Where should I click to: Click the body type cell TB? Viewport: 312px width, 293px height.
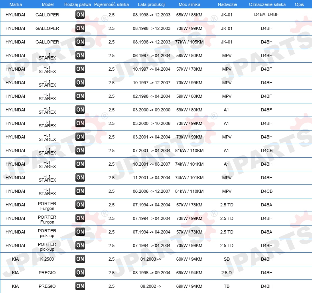[x=227, y=286]
